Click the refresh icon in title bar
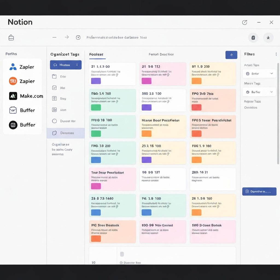280x280 pixels. point(245,22)
